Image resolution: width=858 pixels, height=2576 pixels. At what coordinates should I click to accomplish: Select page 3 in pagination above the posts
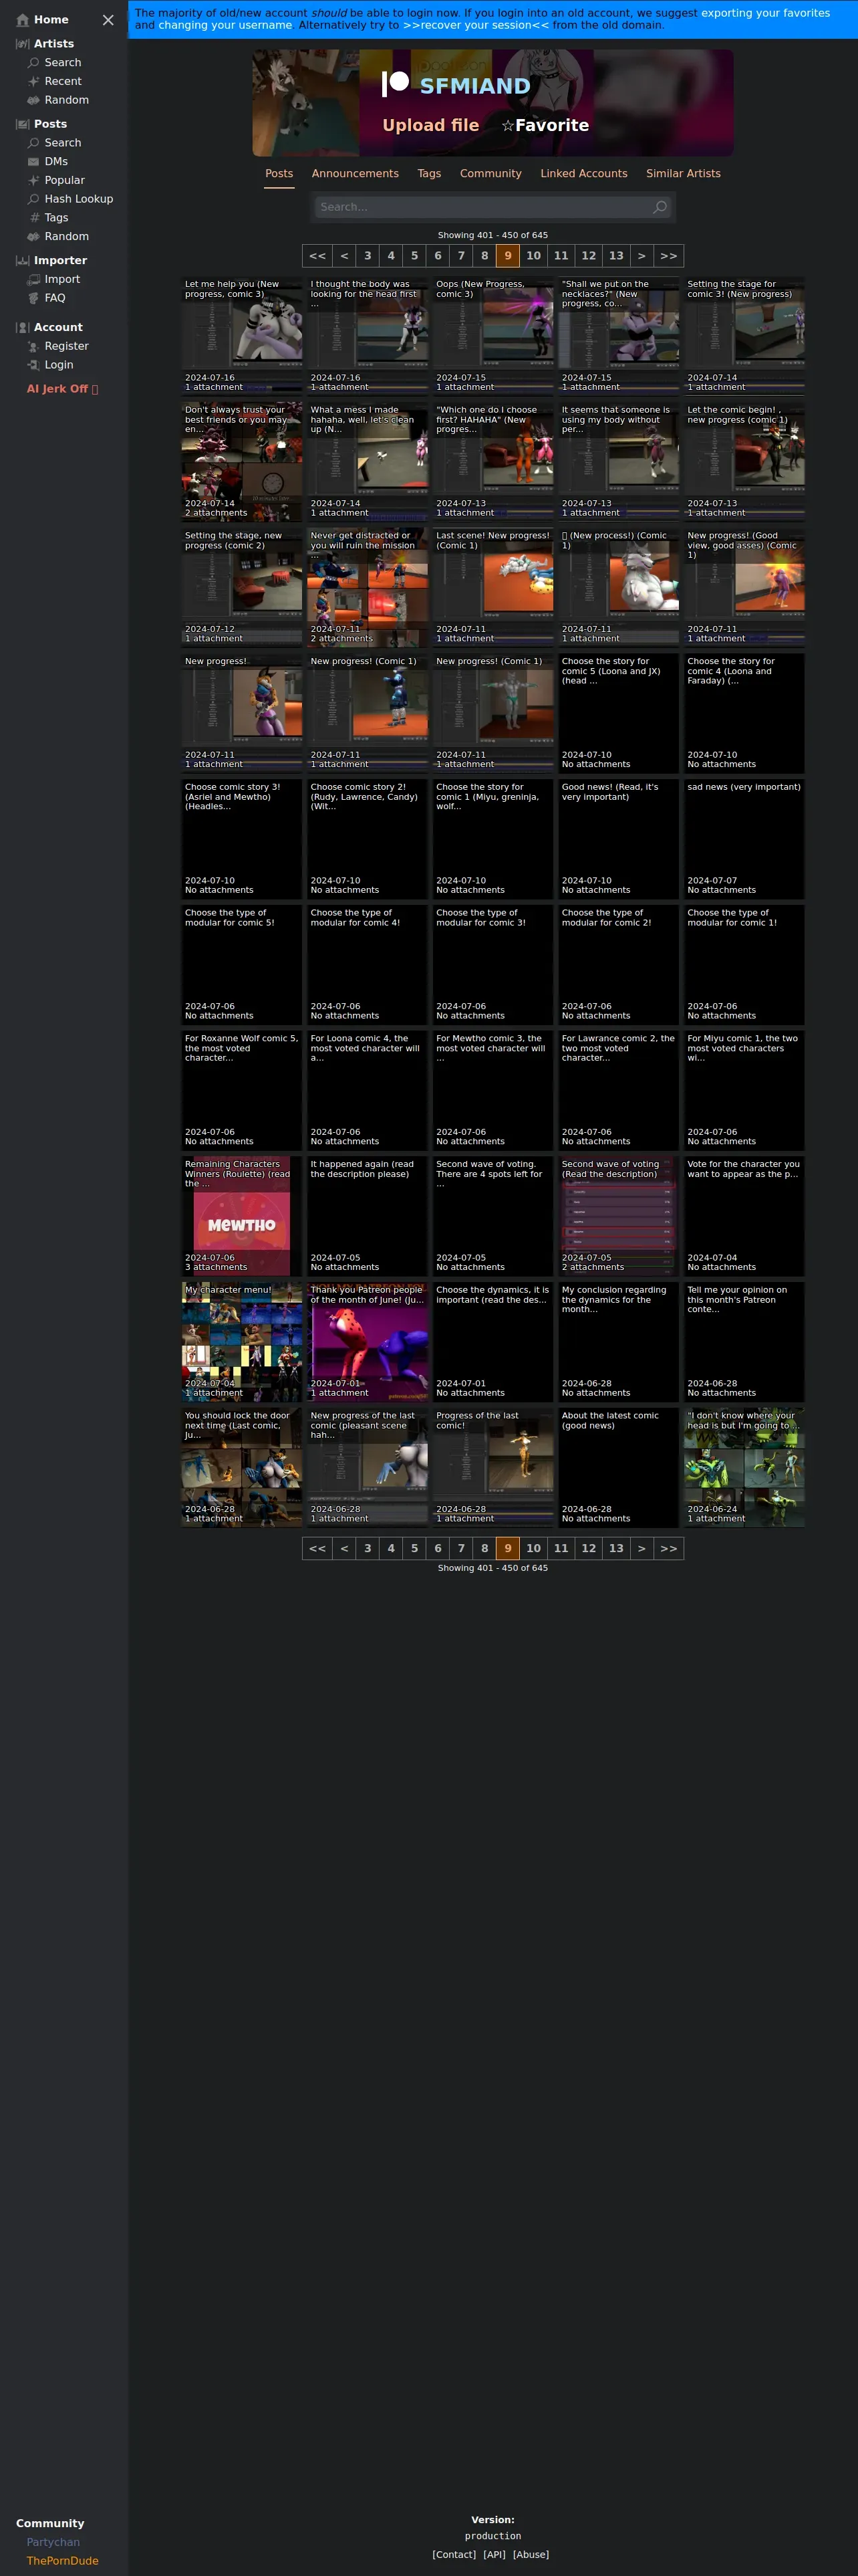tap(368, 256)
